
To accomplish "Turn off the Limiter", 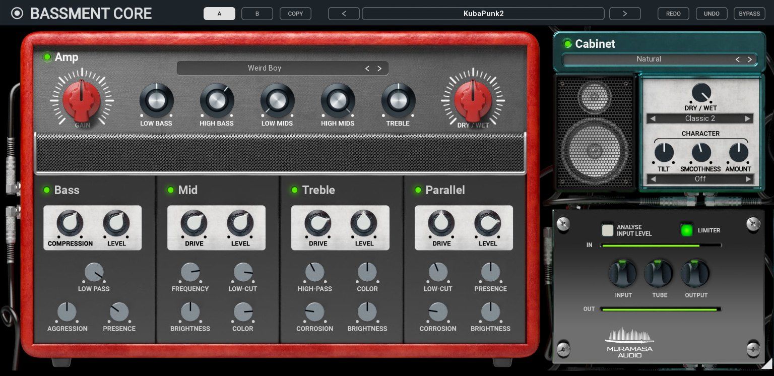I will (x=687, y=230).
